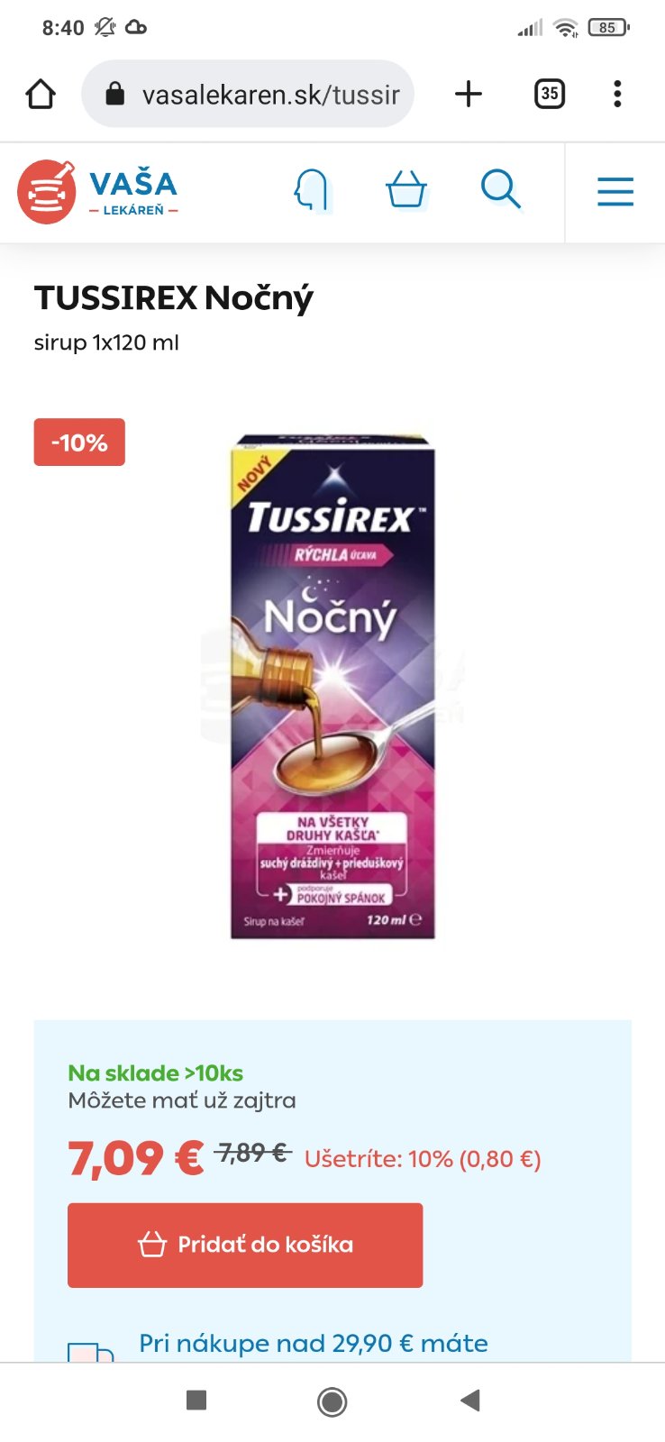Click Pridať do košíka button
Viewport: 665px width, 1442px height.
[245, 1245]
